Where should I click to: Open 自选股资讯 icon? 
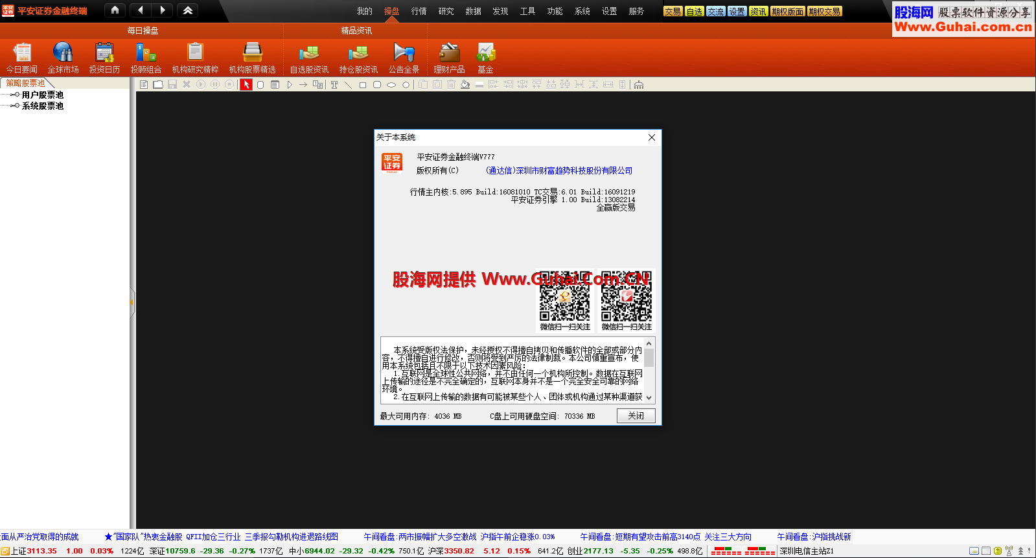(x=309, y=58)
